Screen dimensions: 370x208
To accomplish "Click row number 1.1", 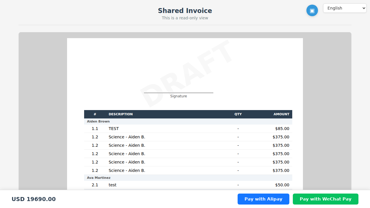I will pos(95,129).
